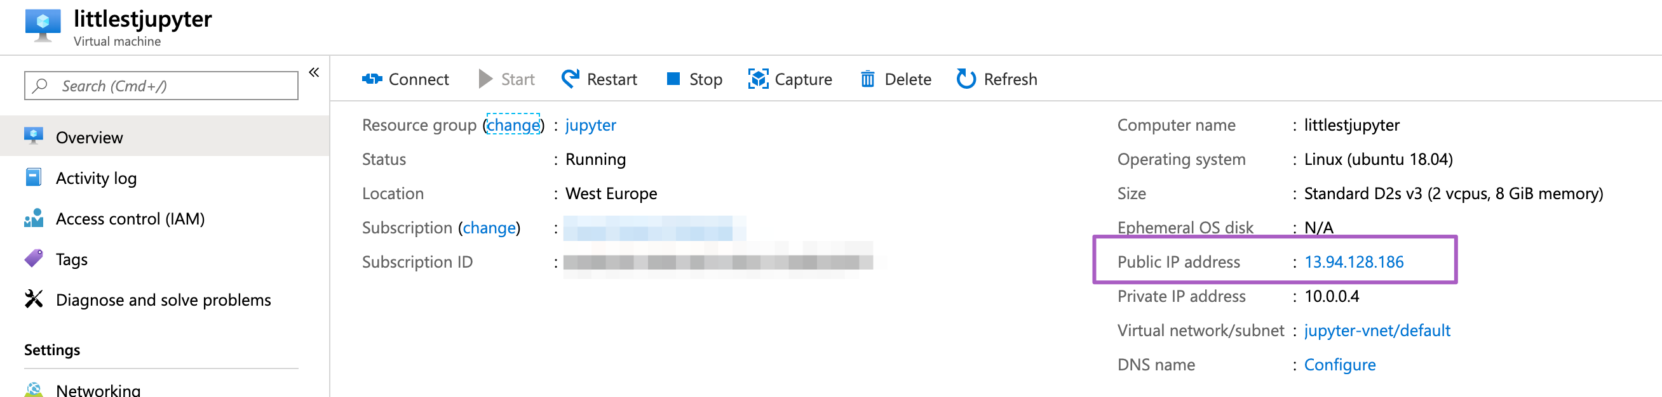Click the Delete trash icon
The width and height of the screenshot is (1662, 397).
[867, 79]
